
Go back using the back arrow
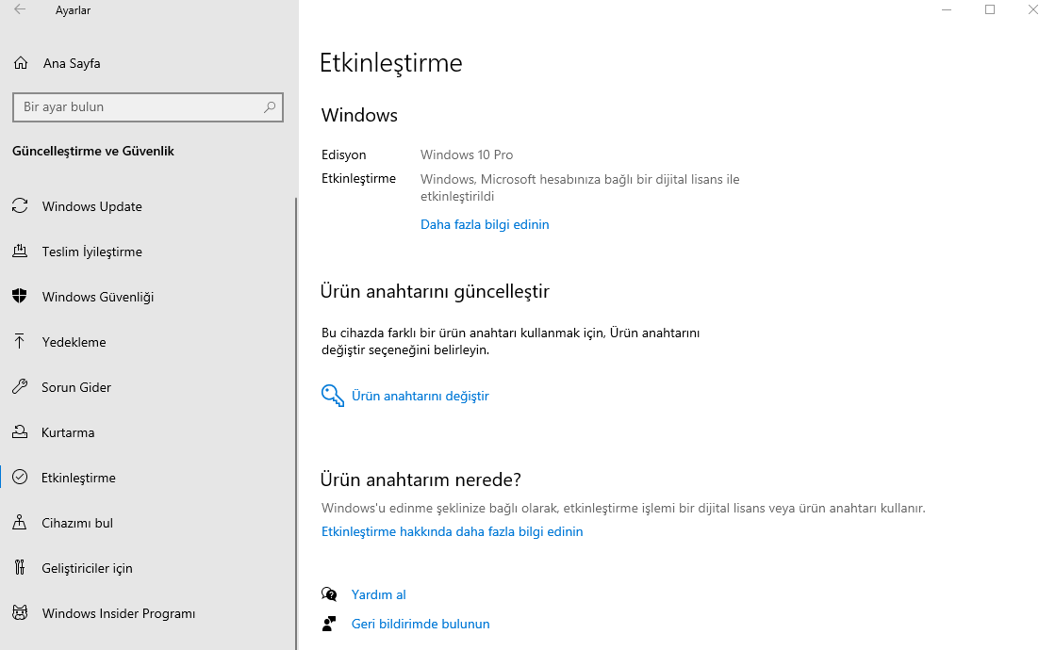pos(20,10)
